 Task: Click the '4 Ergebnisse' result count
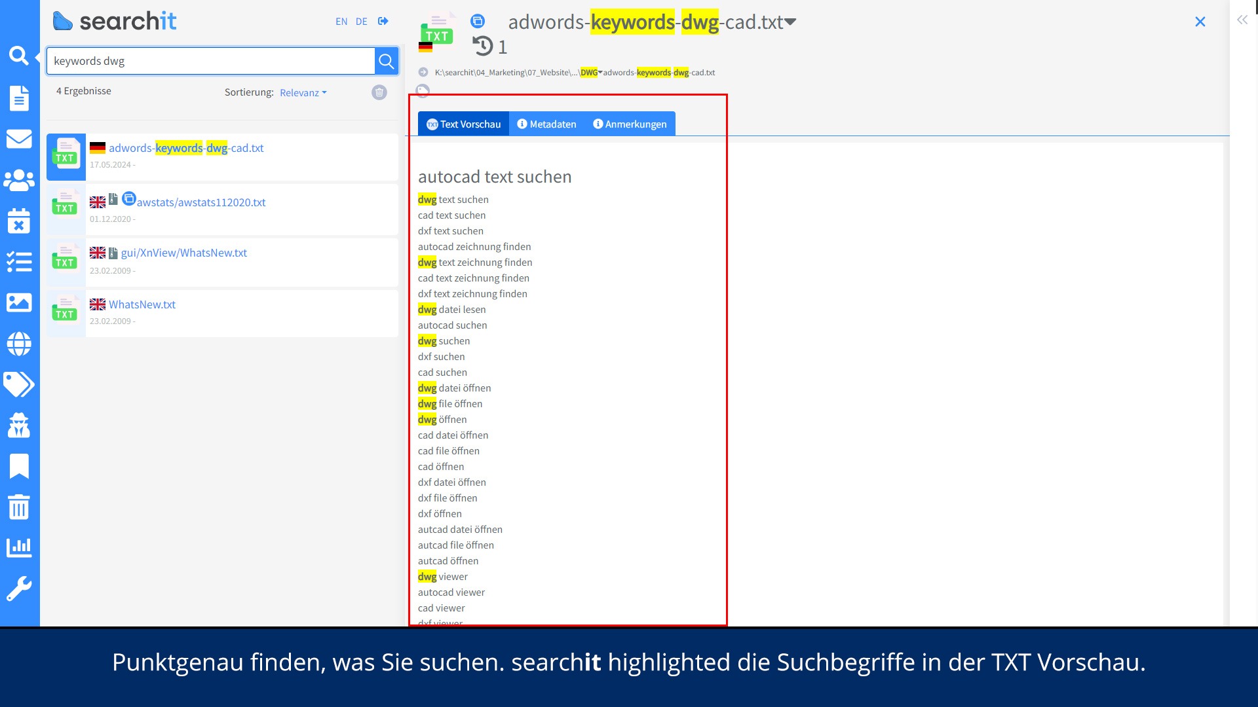click(x=84, y=91)
